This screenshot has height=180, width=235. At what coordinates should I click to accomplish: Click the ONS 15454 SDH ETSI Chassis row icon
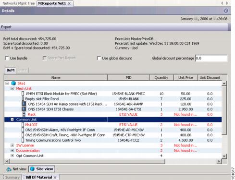(x=24, y=109)
